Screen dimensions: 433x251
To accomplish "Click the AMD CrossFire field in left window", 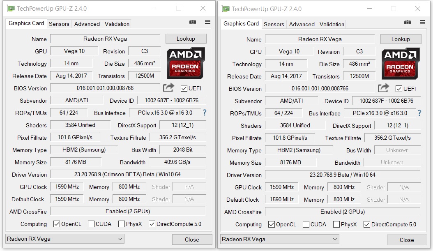I will (x=128, y=211).
